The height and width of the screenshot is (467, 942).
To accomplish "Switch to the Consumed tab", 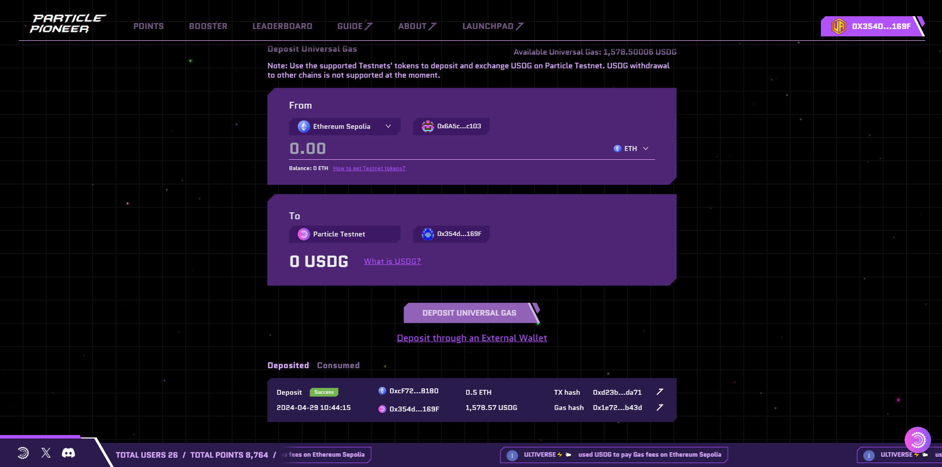I will (338, 365).
